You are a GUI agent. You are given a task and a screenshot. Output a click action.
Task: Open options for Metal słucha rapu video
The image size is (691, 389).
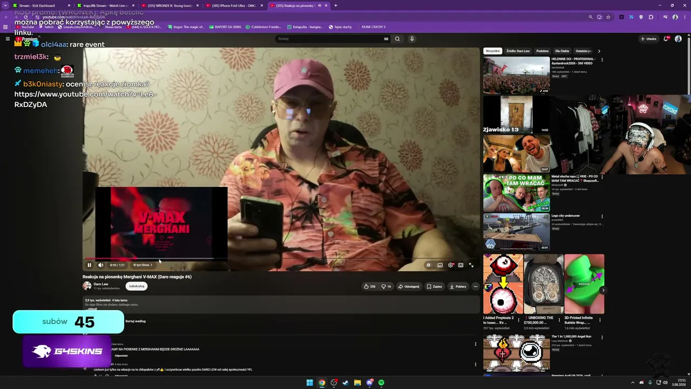pos(602,177)
